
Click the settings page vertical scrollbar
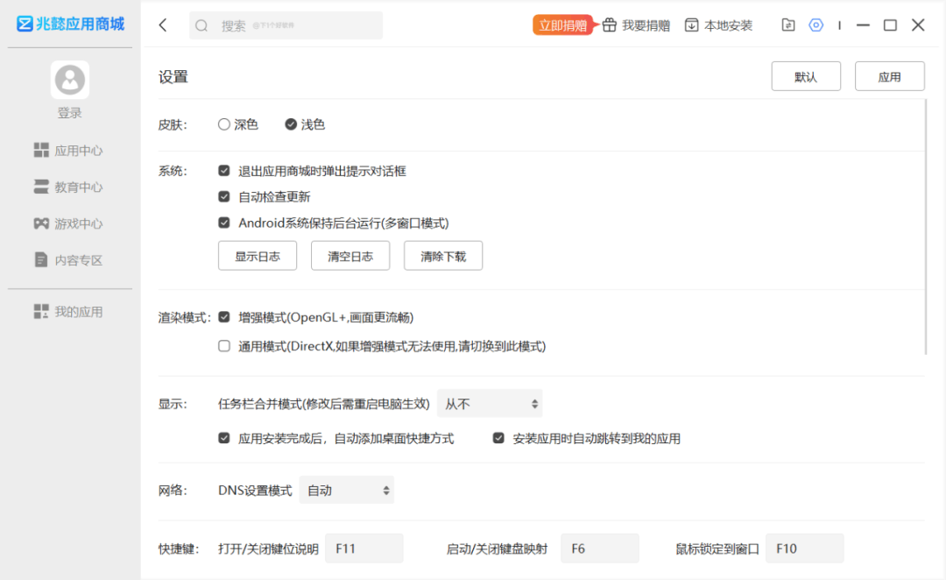[926, 227]
